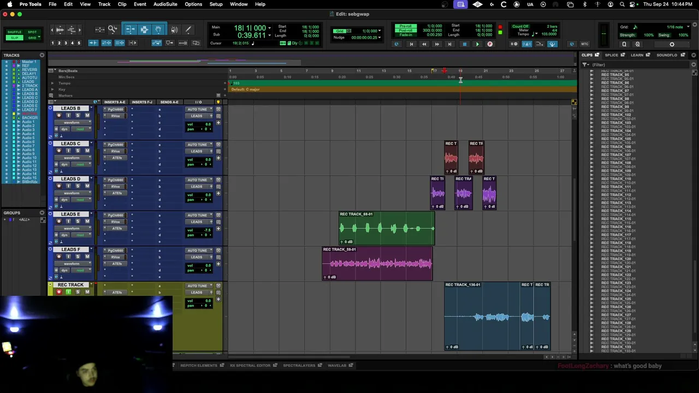This screenshot has height=393, width=699.
Task: Solo the LEADS C track
Action: 78,151
